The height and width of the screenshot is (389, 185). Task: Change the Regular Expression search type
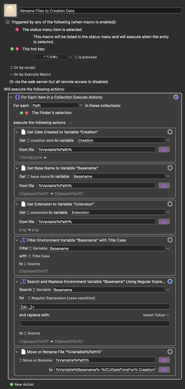61,298
